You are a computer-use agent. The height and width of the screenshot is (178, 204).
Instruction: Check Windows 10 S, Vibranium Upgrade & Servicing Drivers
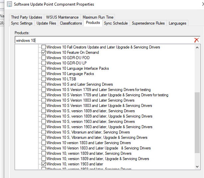44,137
